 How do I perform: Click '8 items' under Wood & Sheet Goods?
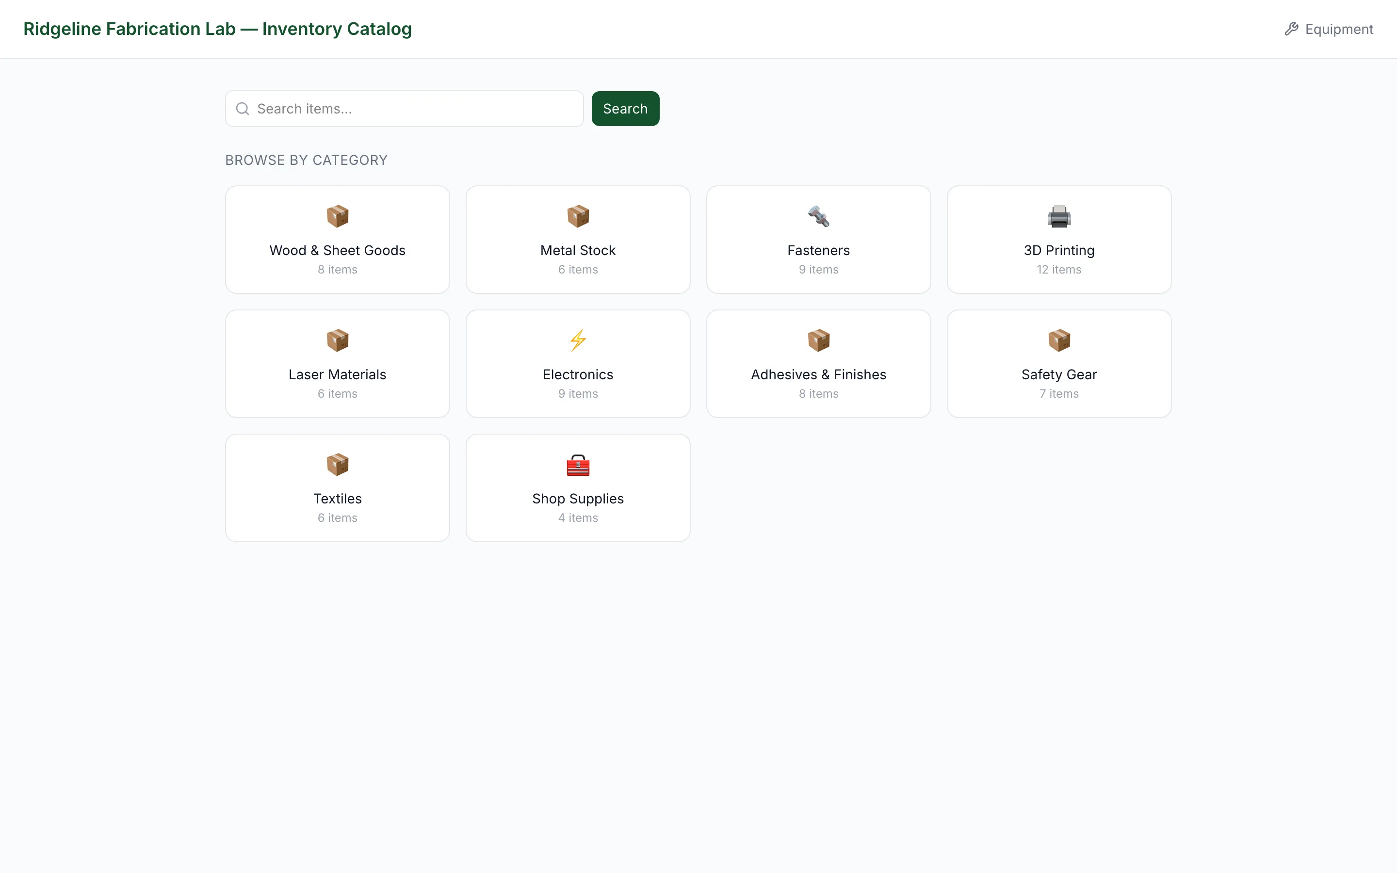[x=337, y=270]
